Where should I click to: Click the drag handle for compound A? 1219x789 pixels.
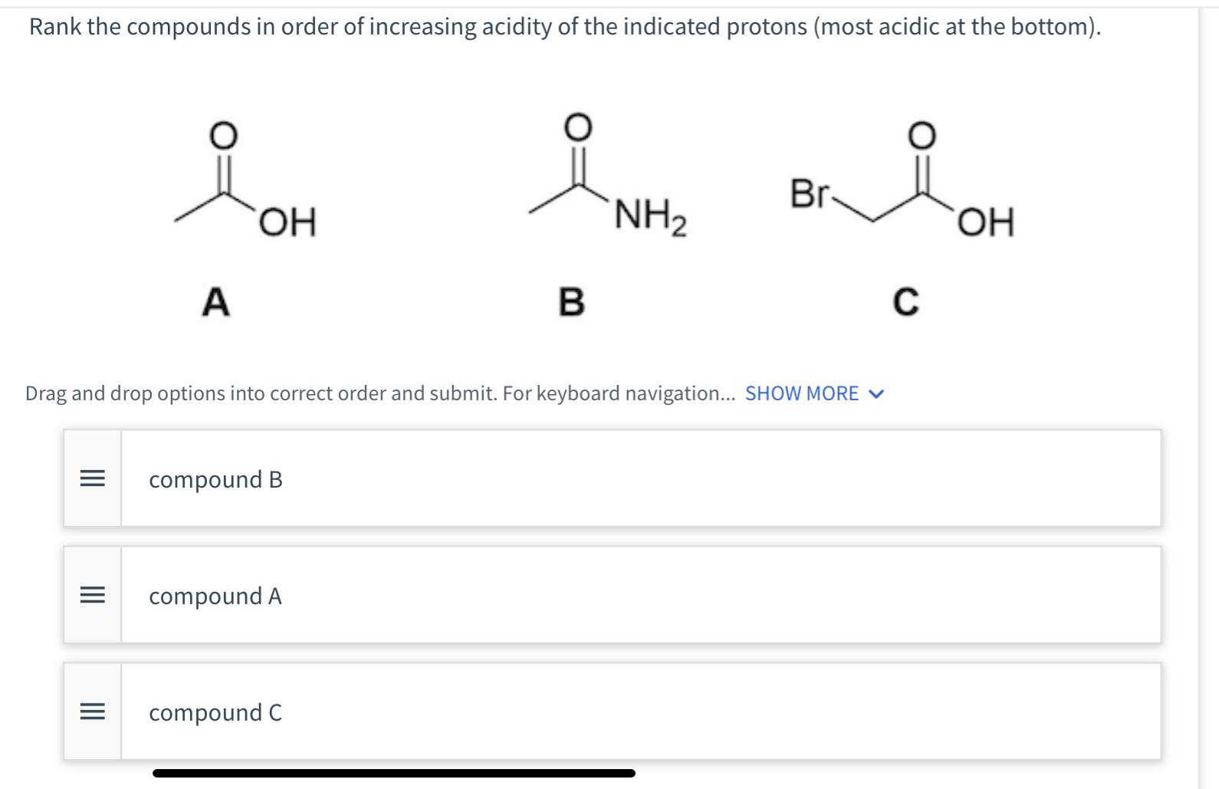coord(91,596)
